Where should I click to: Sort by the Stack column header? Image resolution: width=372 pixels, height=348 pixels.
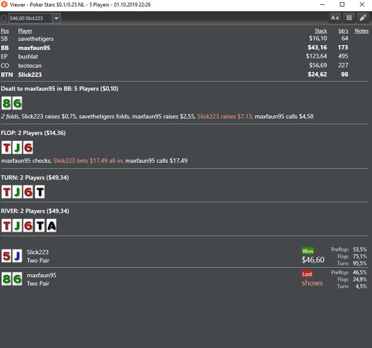click(x=321, y=31)
